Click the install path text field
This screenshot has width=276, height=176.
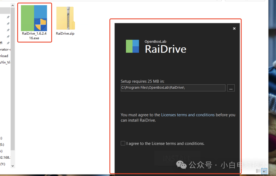click(x=173, y=88)
